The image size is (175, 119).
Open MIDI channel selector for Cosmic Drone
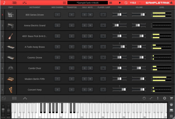point(57,57)
